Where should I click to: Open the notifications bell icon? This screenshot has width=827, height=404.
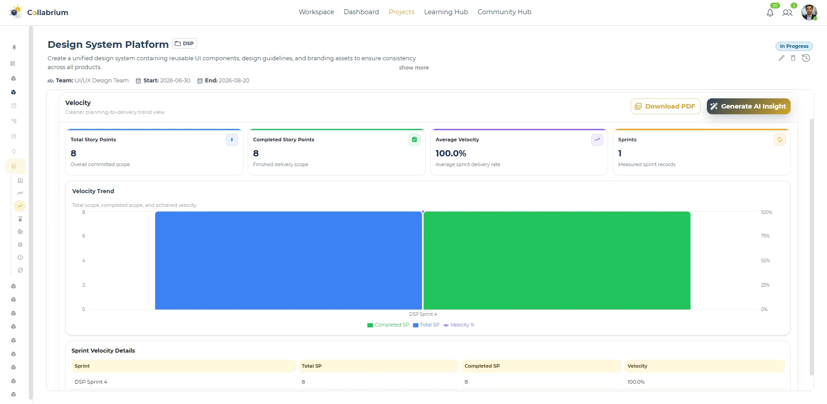pos(770,13)
